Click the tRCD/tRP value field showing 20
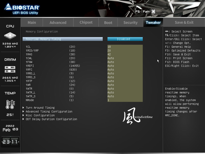Screen dimensions: 205x154 tap(125, 50)
